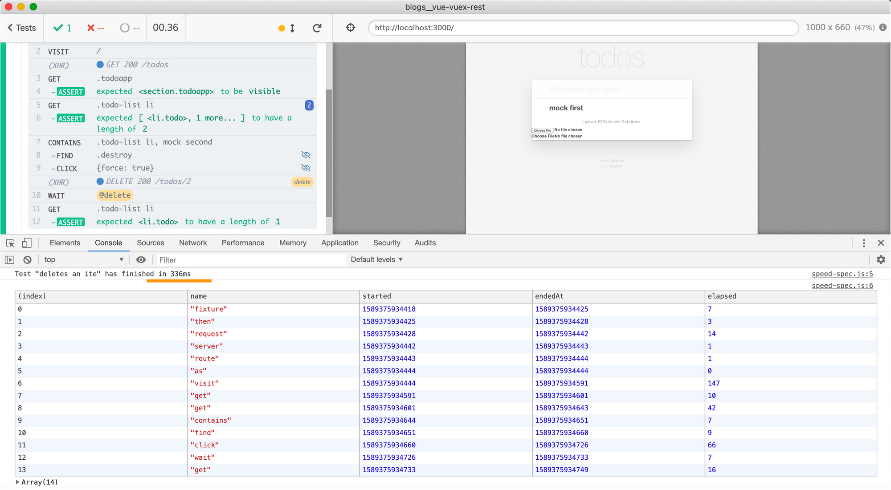Open the Default levels dropdown

tap(376, 260)
